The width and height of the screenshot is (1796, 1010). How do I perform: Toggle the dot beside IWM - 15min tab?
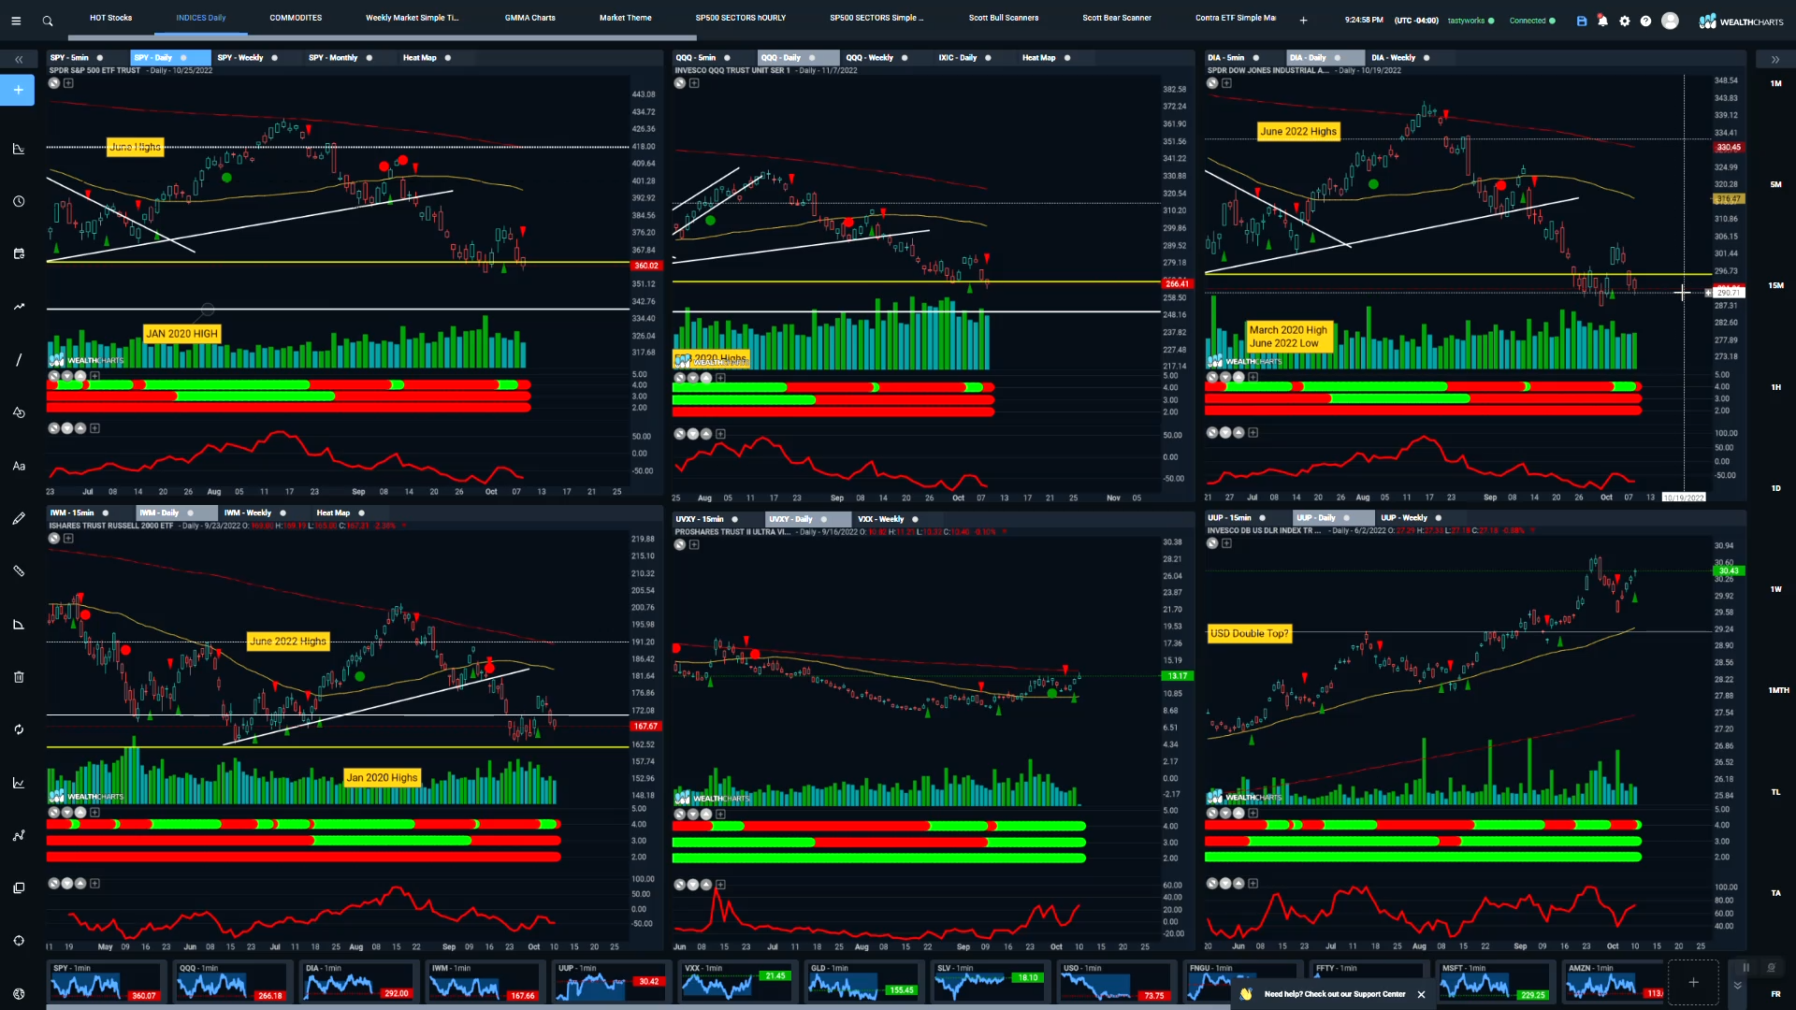[105, 512]
